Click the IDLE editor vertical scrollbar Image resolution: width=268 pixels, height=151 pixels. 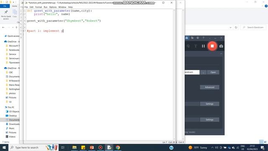point(174,75)
